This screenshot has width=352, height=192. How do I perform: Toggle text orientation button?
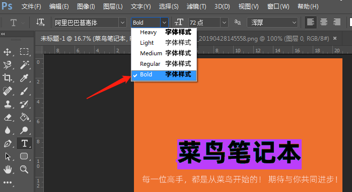[40, 23]
